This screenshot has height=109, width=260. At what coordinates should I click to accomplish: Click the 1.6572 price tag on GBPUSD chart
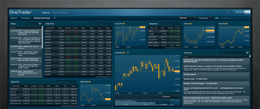pos(108,99)
